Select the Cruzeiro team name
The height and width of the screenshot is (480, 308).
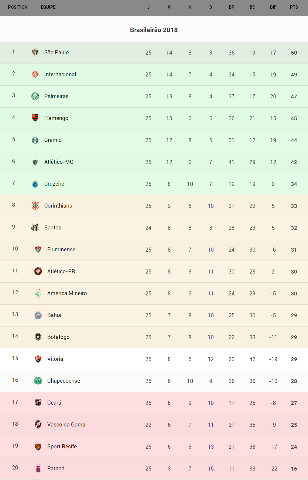[x=54, y=184]
